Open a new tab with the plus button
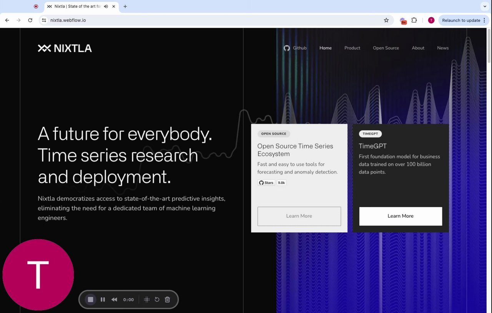 click(x=125, y=7)
